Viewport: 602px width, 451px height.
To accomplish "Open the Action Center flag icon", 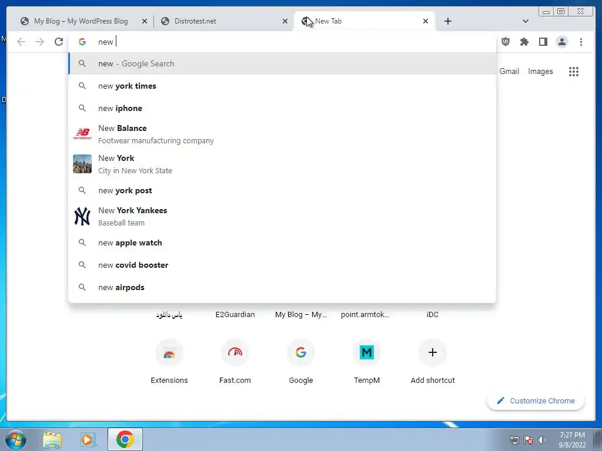I will [529, 440].
